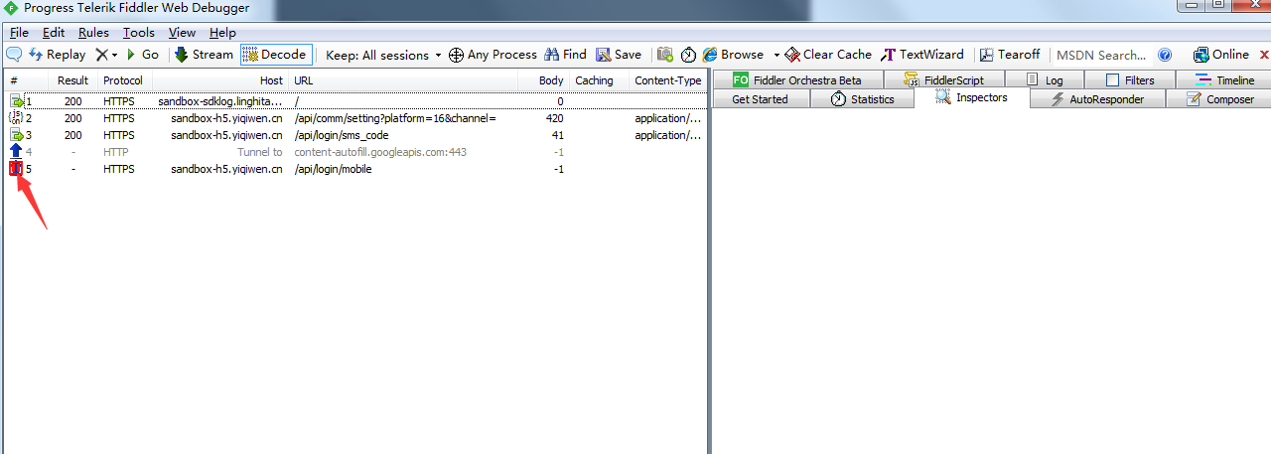
Task: Switch to the FiddlerScript tab
Action: pos(943,79)
